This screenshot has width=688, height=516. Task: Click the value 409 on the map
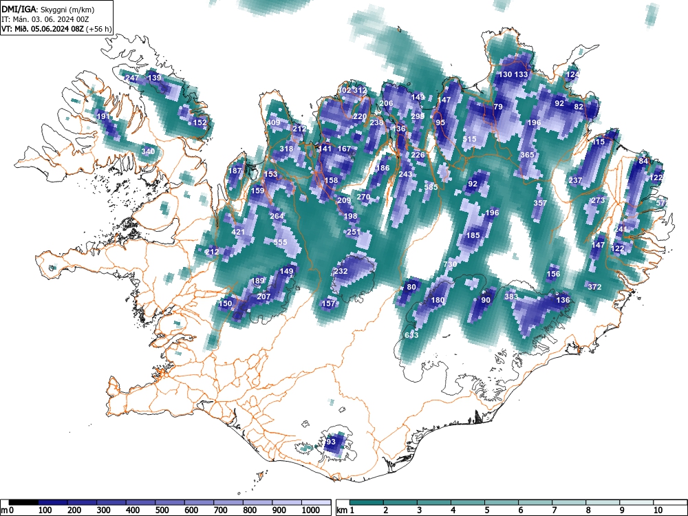tap(273, 122)
